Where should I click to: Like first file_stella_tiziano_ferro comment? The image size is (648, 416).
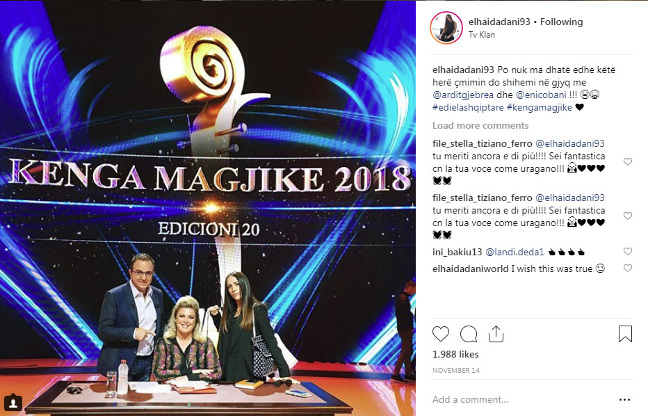click(628, 161)
